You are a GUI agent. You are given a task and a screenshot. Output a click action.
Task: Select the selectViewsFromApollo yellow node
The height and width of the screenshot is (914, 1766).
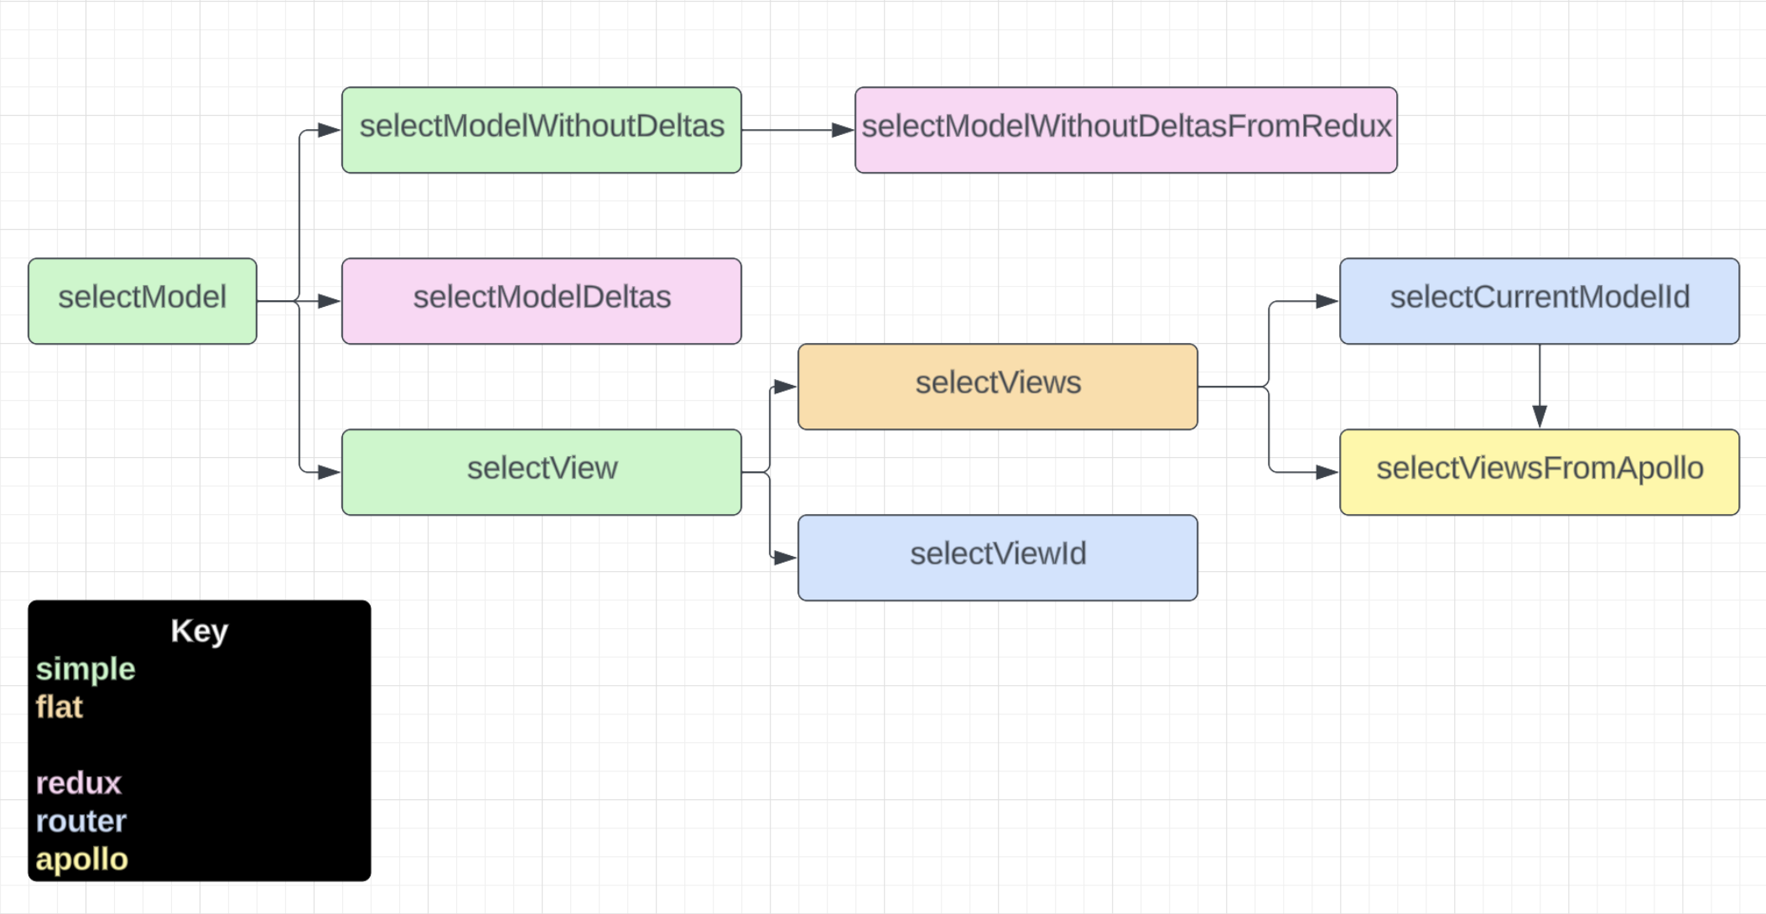(1540, 472)
